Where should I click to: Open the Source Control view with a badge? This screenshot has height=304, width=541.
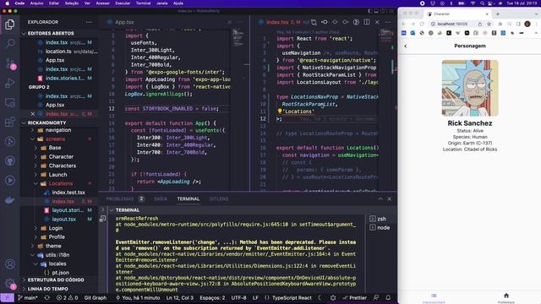10,64
